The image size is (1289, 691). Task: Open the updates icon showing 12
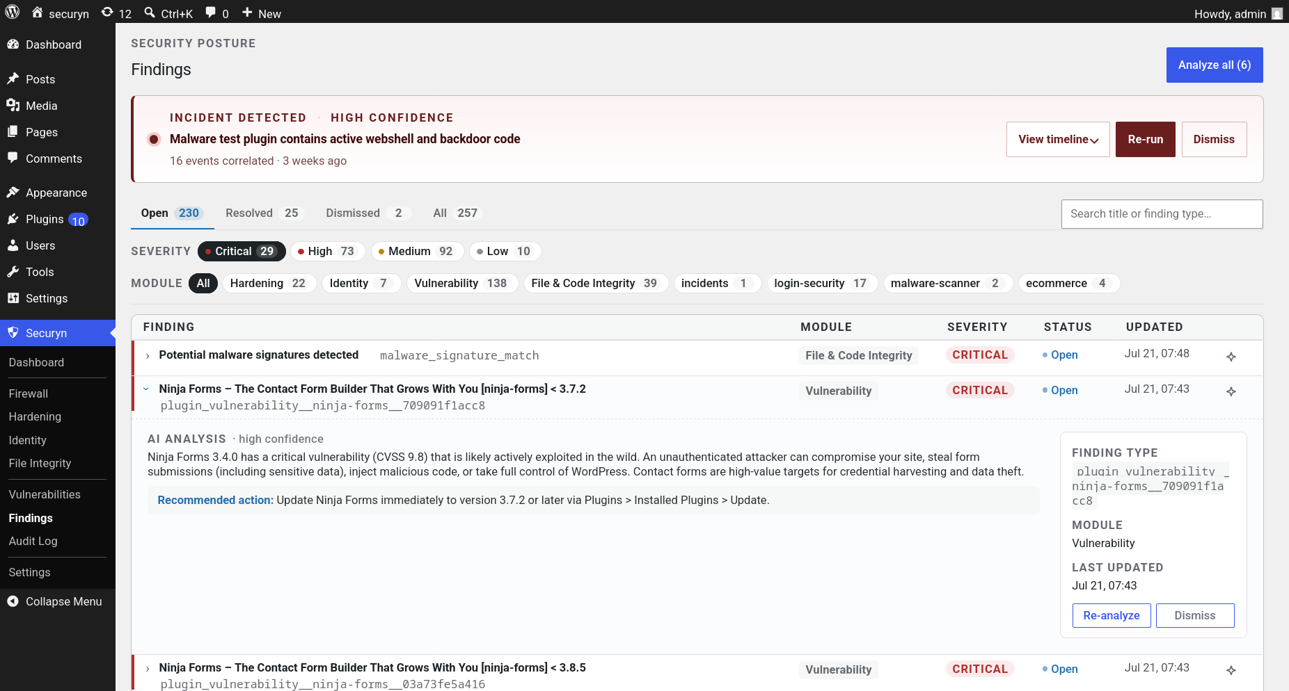point(107,13)
